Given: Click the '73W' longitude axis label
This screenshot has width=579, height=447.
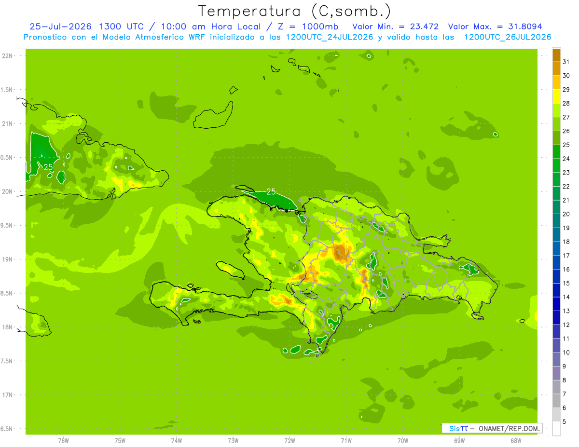Looking at the screenshot, I should pos(233,441).
